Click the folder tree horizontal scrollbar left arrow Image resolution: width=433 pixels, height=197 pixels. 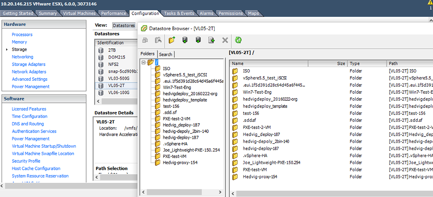click(x=143, y=192)
